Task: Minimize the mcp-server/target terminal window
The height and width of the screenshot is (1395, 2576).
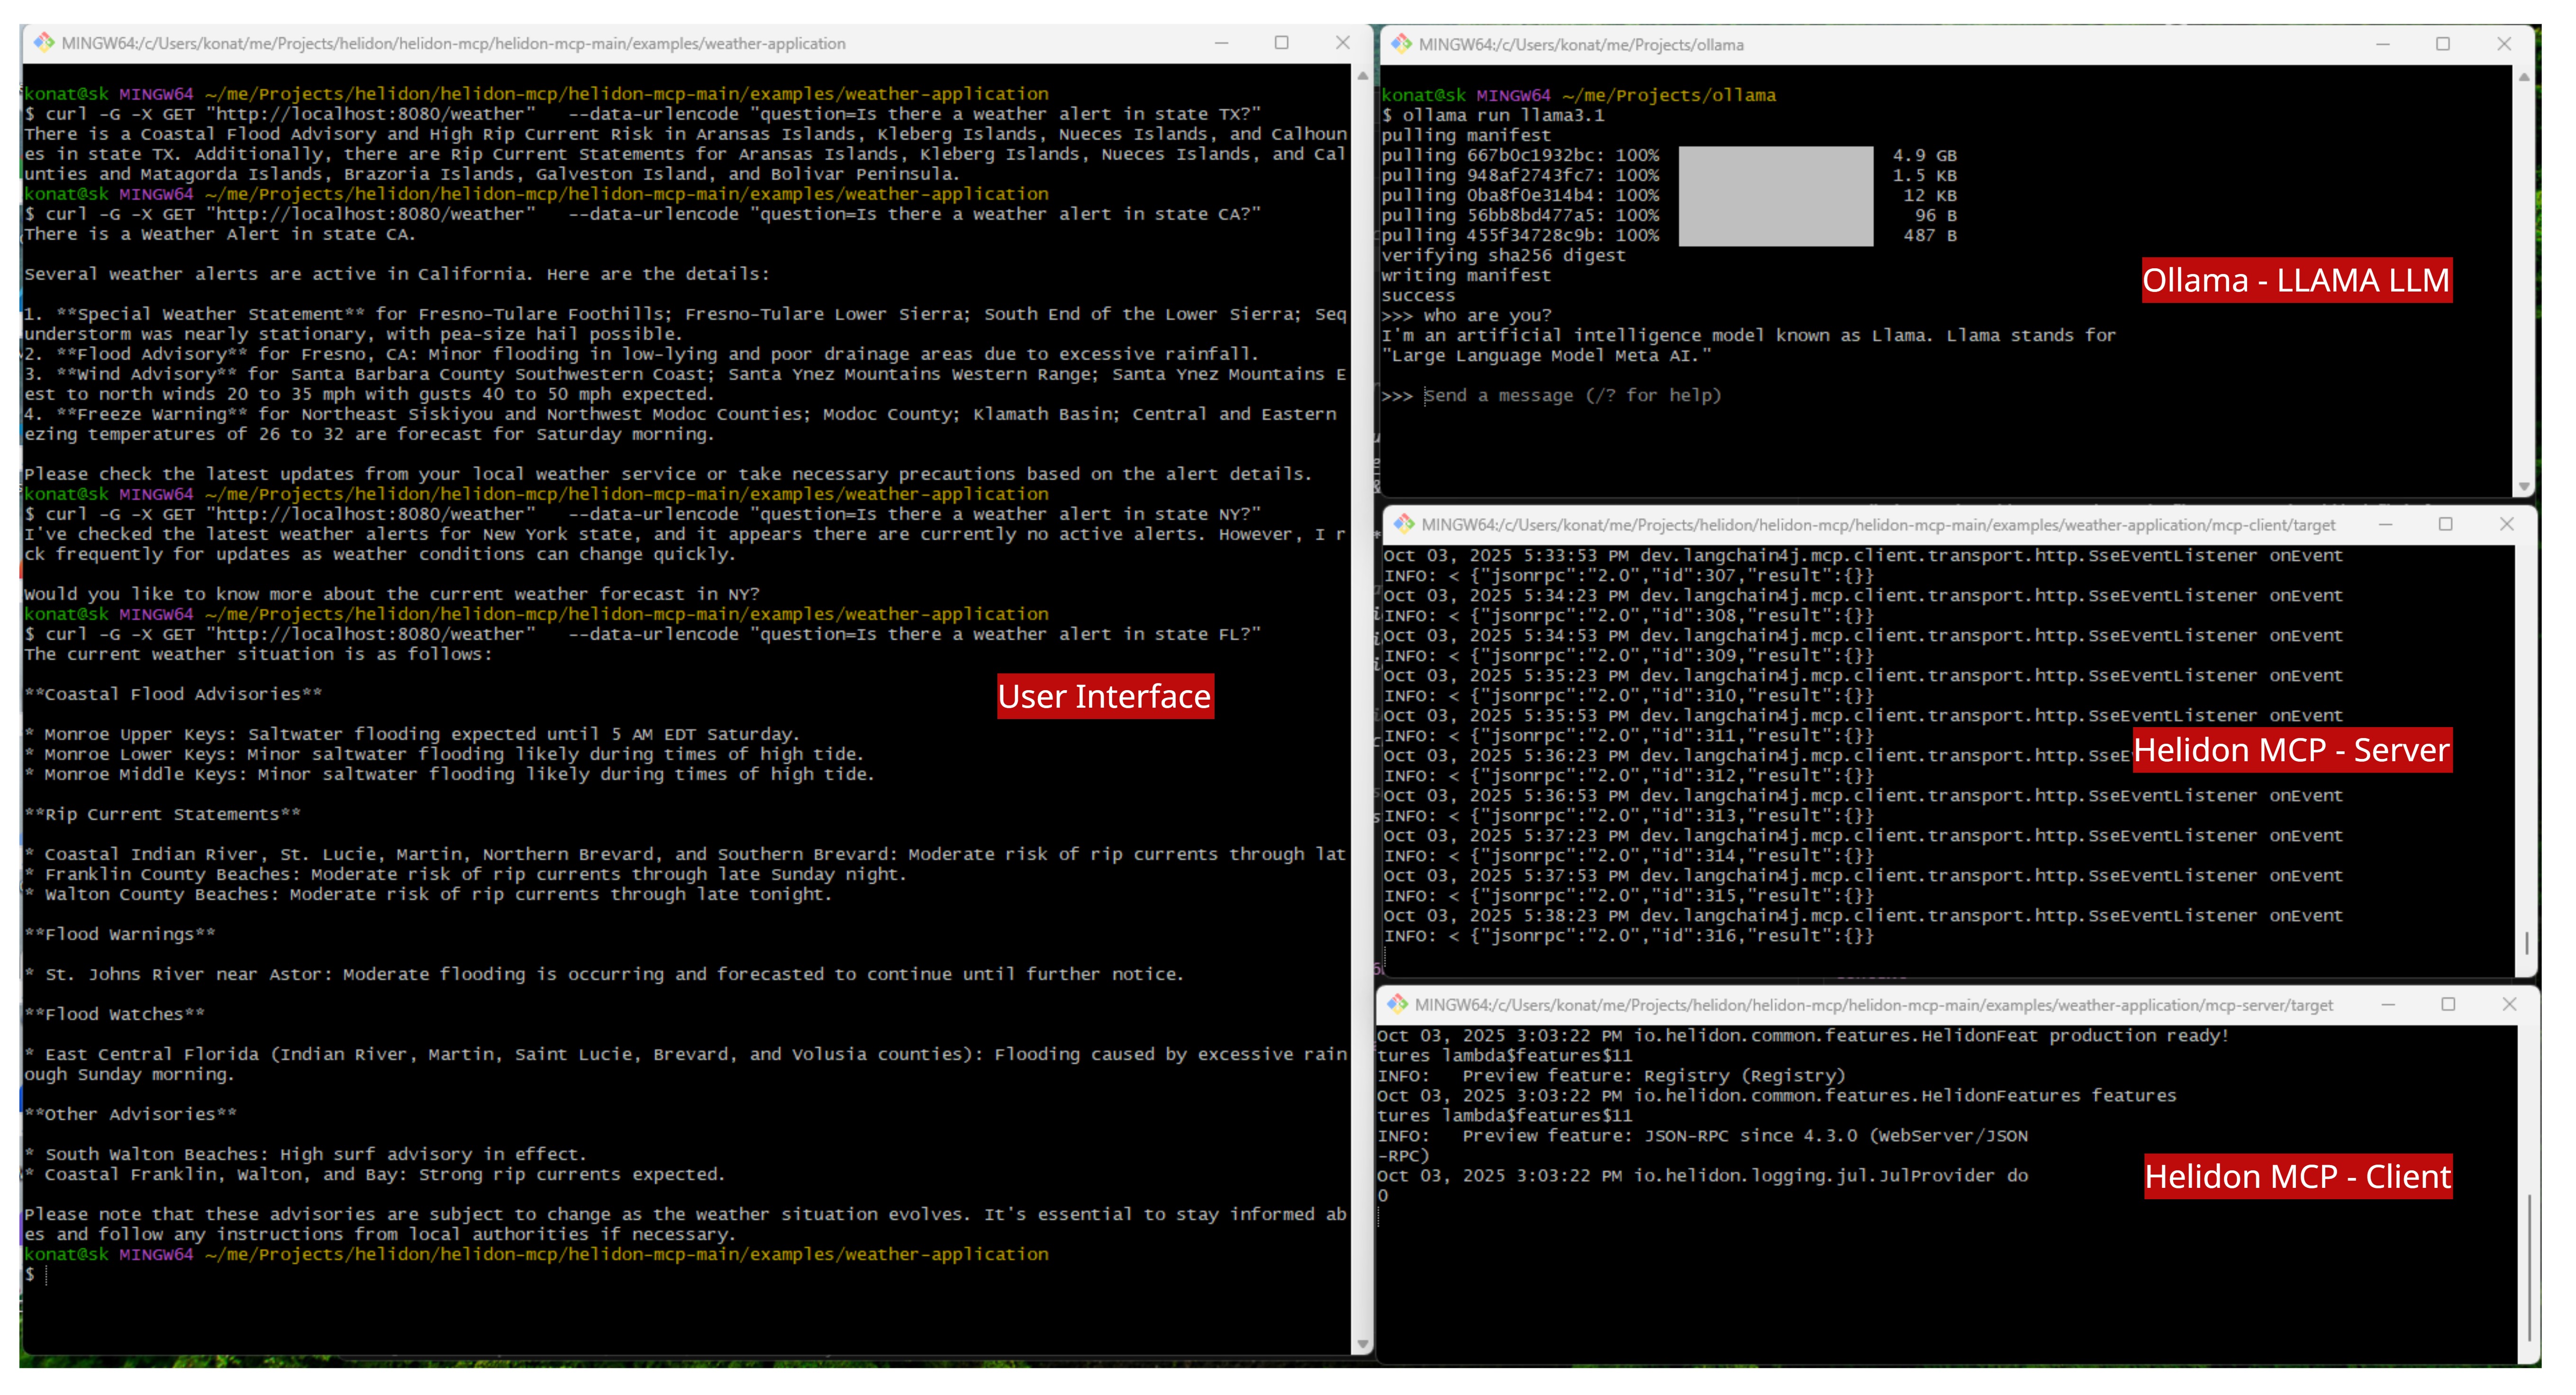Action: click(2388, 1004)
